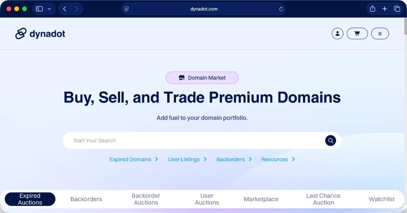Click the page vertical scrollbar

[405, 26]
